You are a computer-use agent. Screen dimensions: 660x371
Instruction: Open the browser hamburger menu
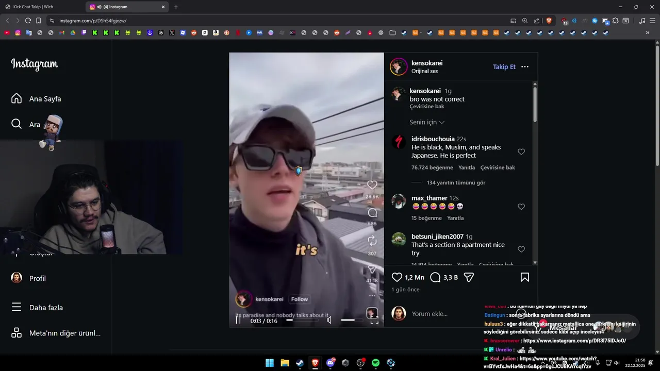(x=652, y=21)
